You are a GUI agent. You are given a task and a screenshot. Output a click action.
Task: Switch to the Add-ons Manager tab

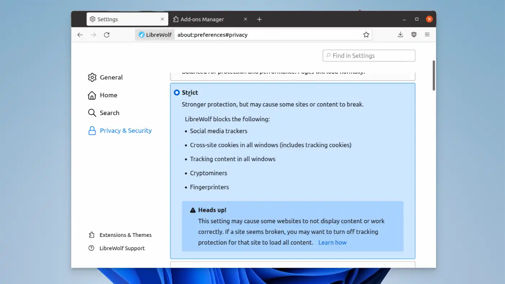pos(202,19)
